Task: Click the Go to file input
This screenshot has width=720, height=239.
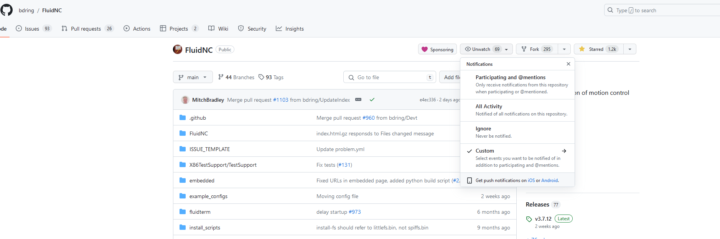Action: pos(390,77)
